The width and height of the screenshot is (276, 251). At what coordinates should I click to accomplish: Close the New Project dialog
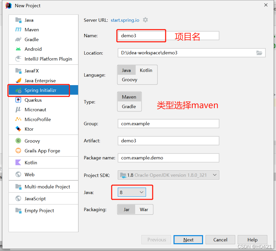click(x=266, y=5)
